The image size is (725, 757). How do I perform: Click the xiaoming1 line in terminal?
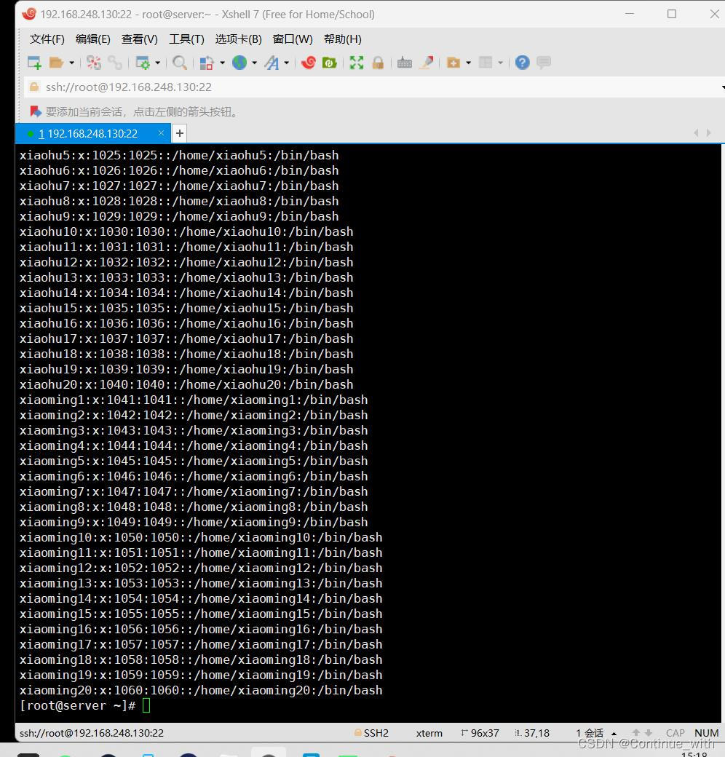(194, 400)
